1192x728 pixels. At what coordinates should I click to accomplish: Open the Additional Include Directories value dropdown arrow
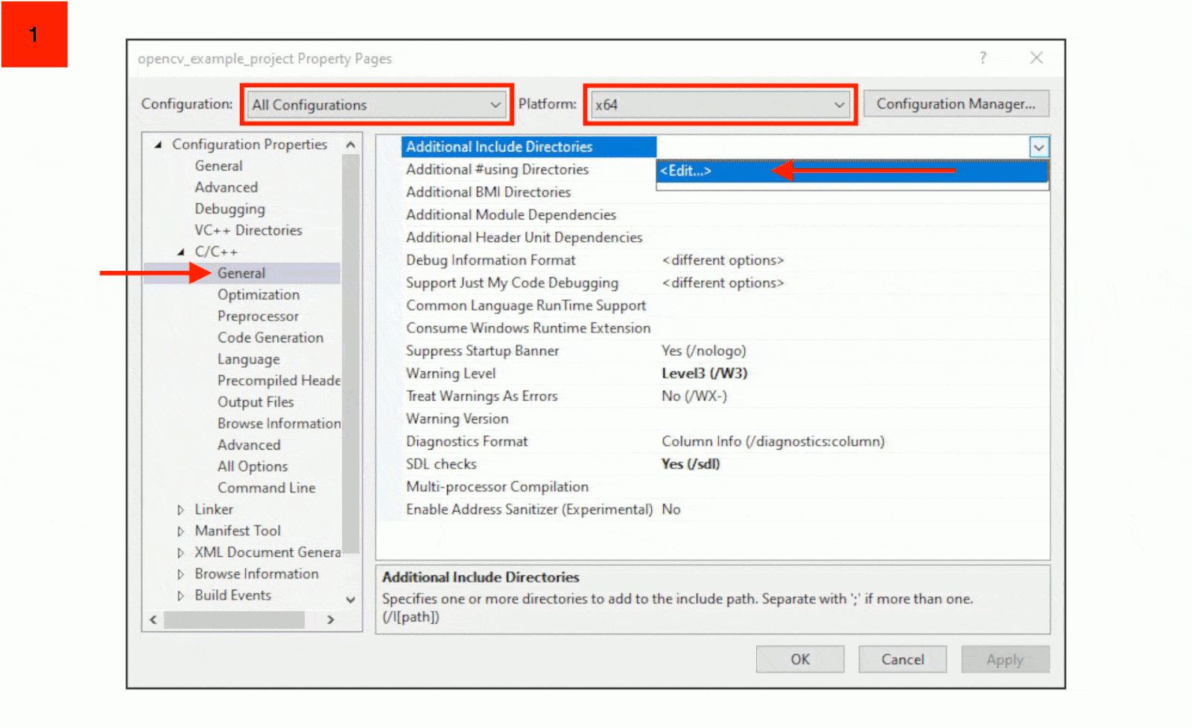click(x=1039, y=147)
